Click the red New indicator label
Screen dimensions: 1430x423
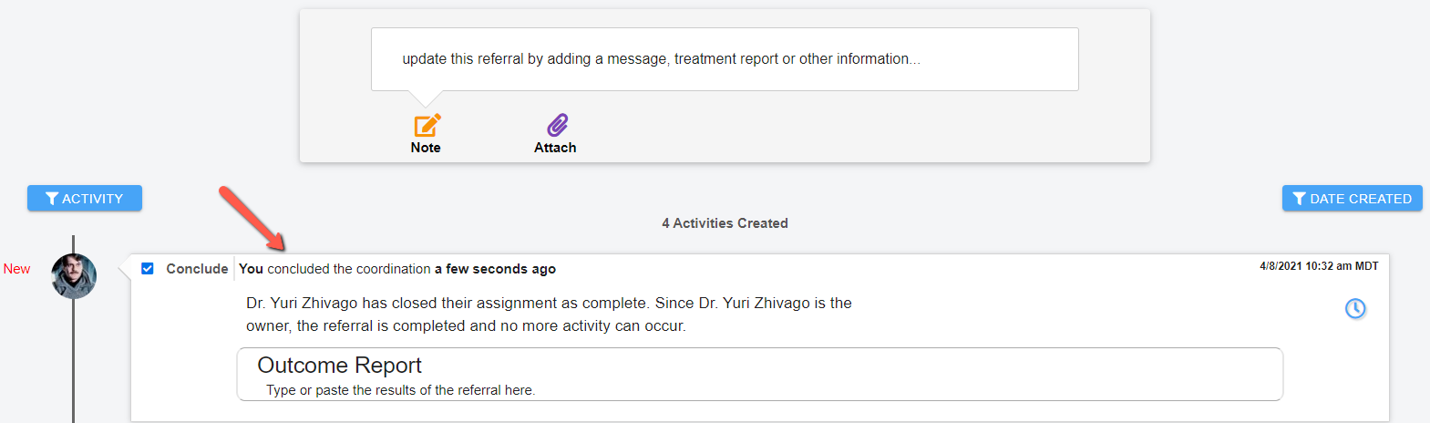[x=16, y=269]
